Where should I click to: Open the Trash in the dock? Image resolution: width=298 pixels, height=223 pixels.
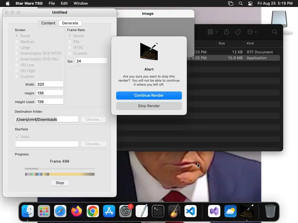click(x=270, y=211)
